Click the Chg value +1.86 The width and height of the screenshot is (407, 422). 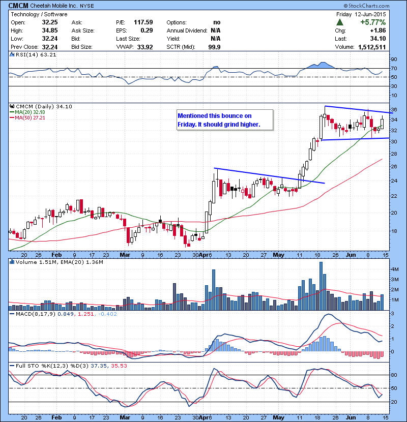377,31
